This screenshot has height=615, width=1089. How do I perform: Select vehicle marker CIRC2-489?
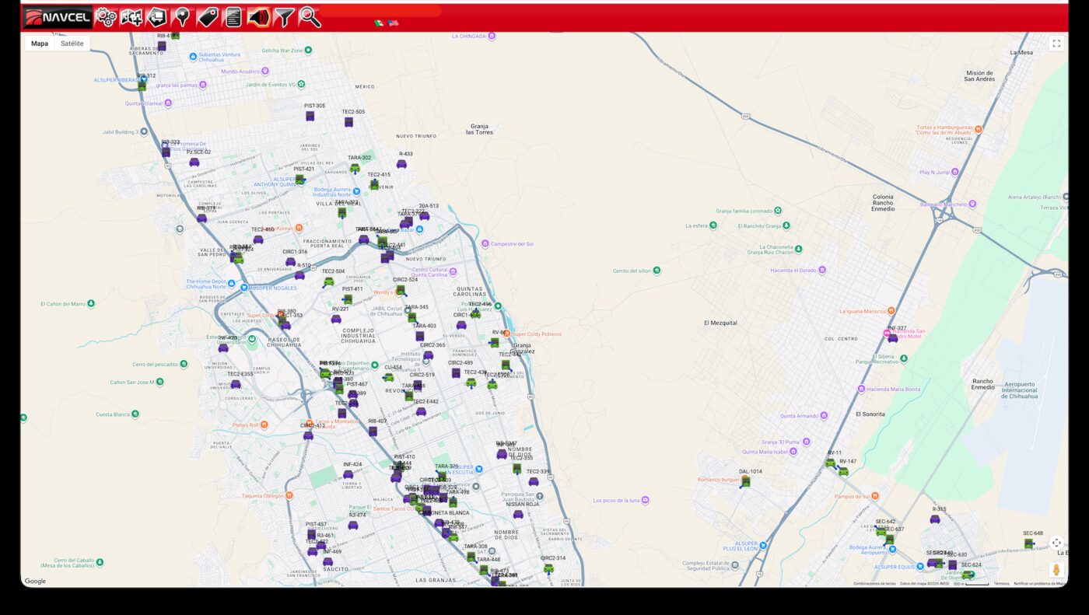pyautogui.click(x=456, y=373)
